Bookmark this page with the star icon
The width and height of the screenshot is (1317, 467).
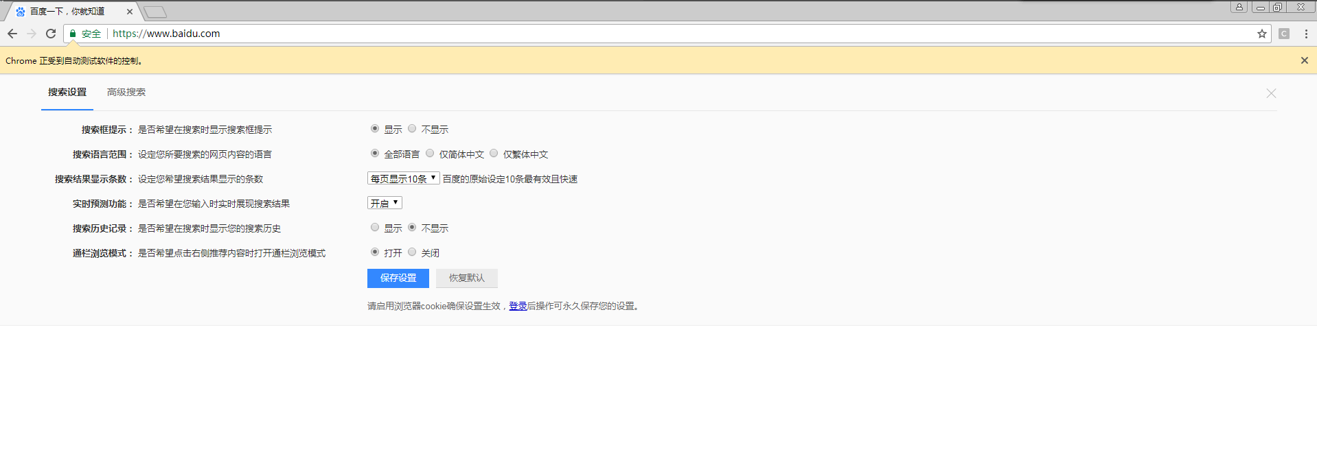pyautogui.click(x=1262, y=34)
